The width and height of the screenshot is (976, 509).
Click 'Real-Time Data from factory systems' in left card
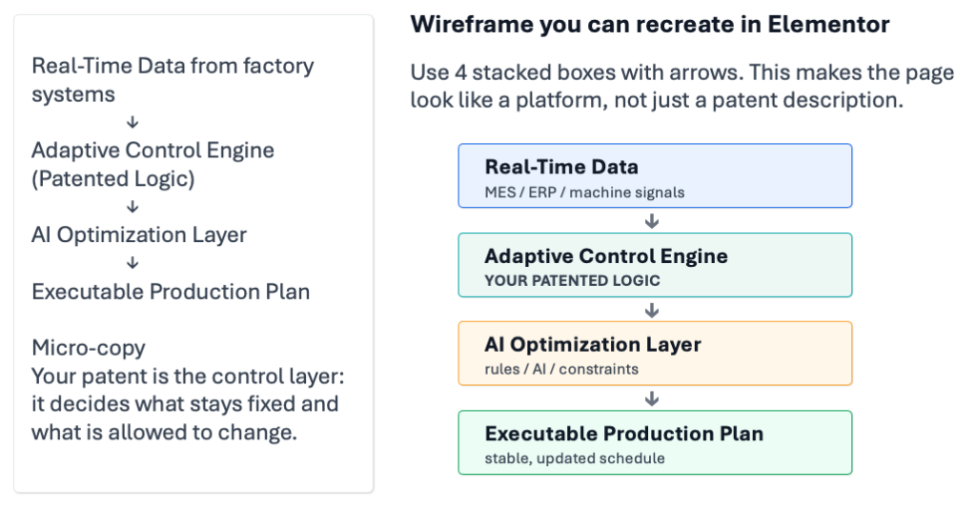click(x=173, y=80)
